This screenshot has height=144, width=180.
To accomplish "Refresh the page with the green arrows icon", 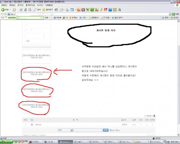I will 25,10.
